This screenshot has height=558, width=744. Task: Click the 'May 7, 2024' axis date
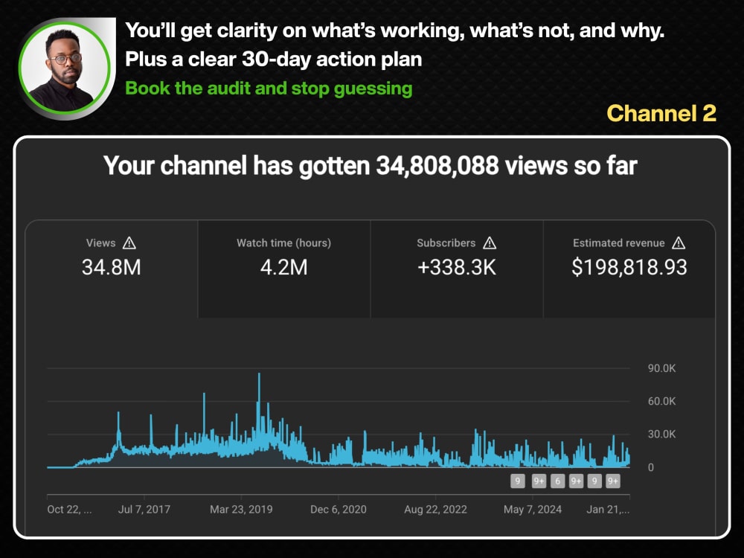tap(533, 510)
